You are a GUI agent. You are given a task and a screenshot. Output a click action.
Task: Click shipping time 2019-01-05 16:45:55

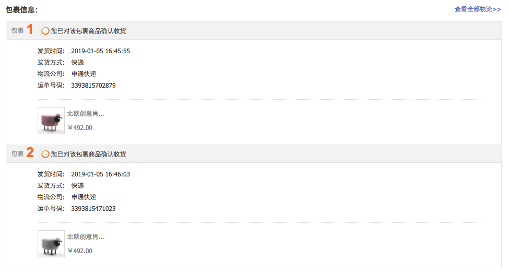[x=101, y=51]
